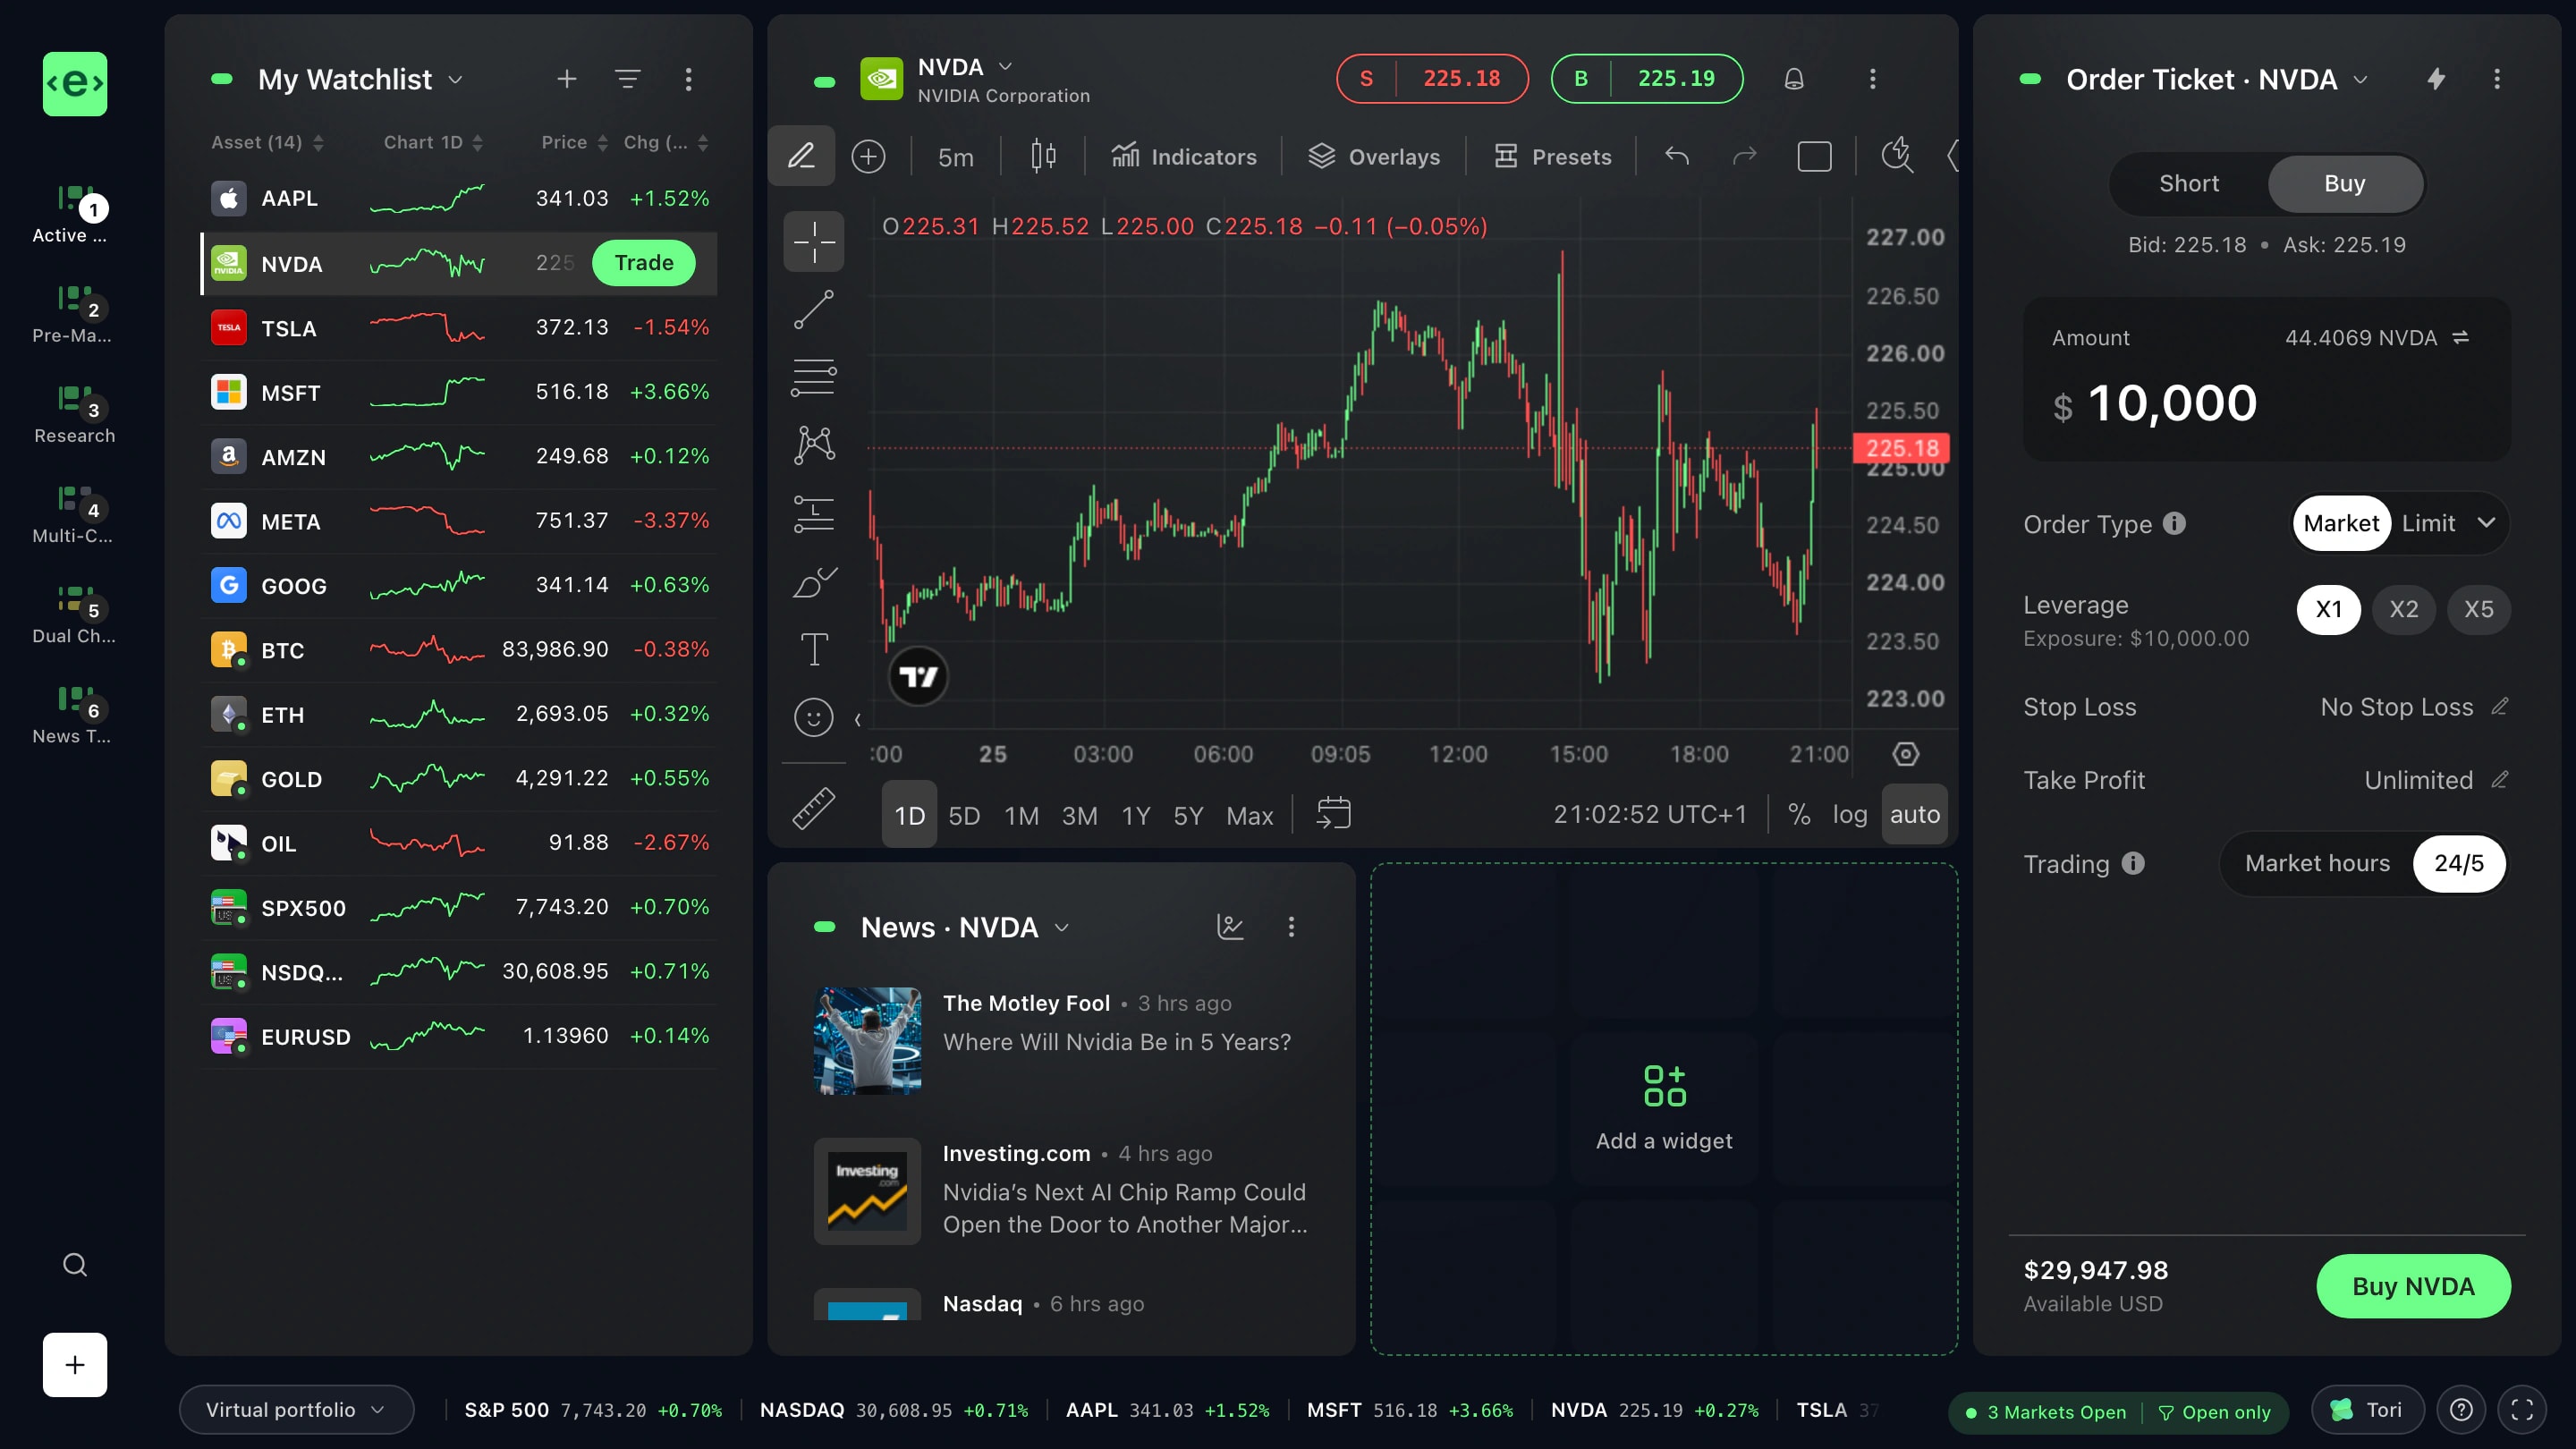Viewport: 2576px width, 1449px height.
Task: Switch order side to Short
Action: pyautogui.click(x=2188, y=184)
